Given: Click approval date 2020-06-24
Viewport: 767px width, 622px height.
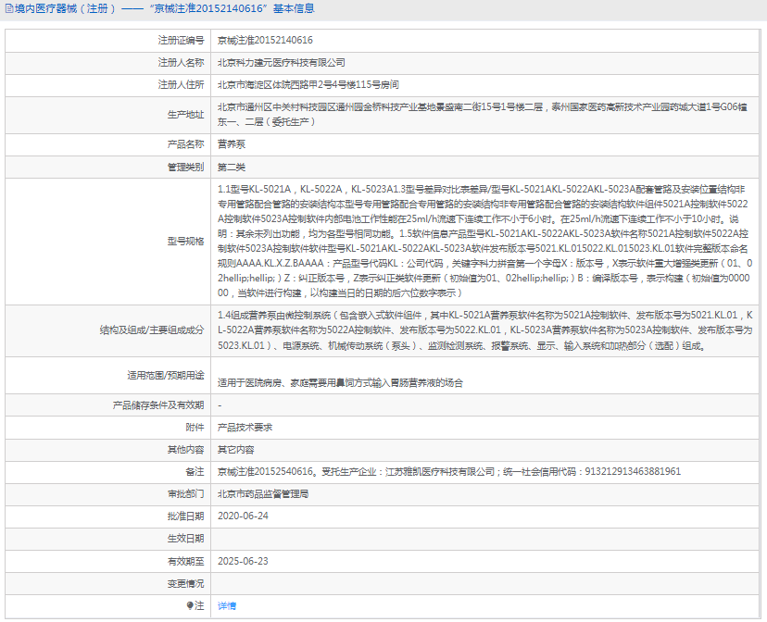Looking at the screenshot, I should point(243,516).
